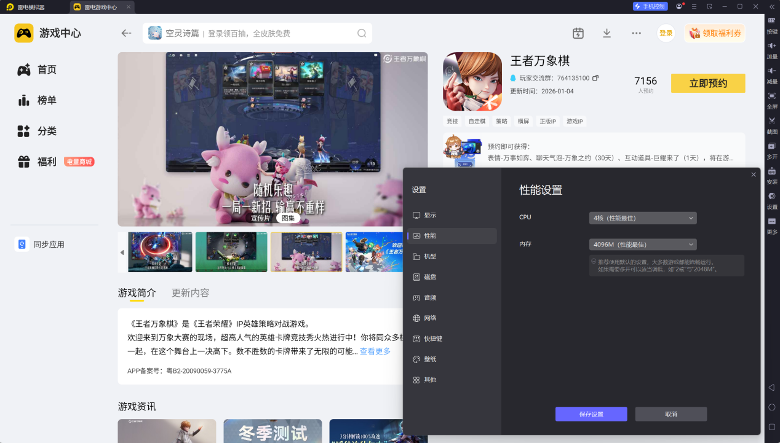The height and width of the screenshot is (443, 780).
Task: Select the highlighted pink dragon gallery thumbnail
Action: click(306, 252)
